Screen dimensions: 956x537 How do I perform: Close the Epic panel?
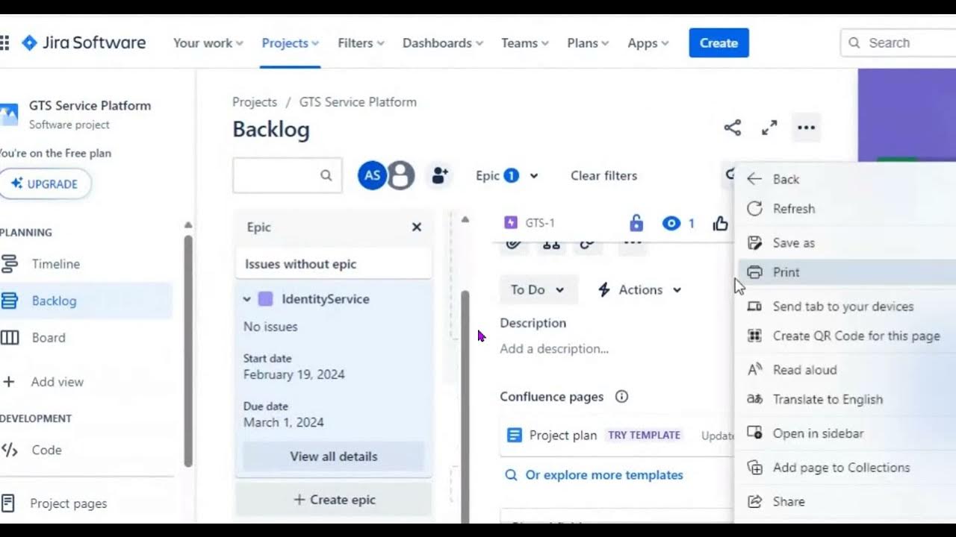click(x=417, y=227)
